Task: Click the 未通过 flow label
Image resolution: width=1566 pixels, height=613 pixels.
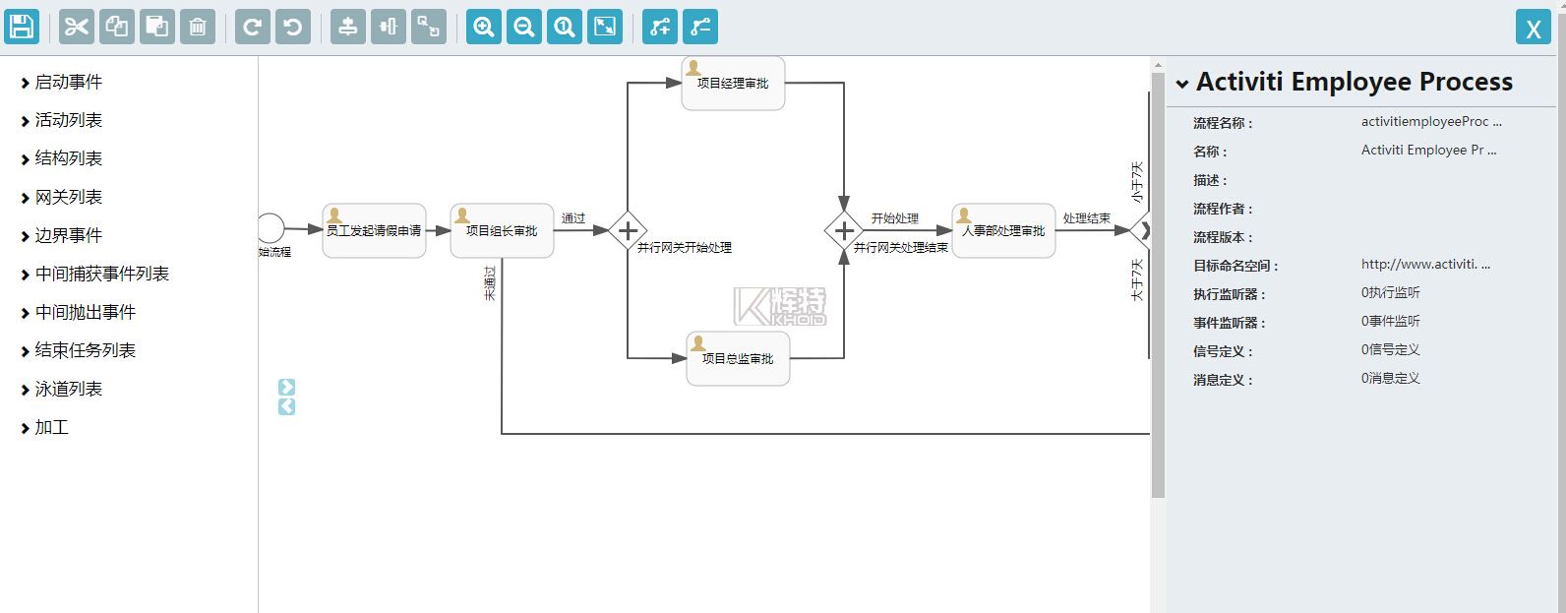Action: click(x=490, y=282)
